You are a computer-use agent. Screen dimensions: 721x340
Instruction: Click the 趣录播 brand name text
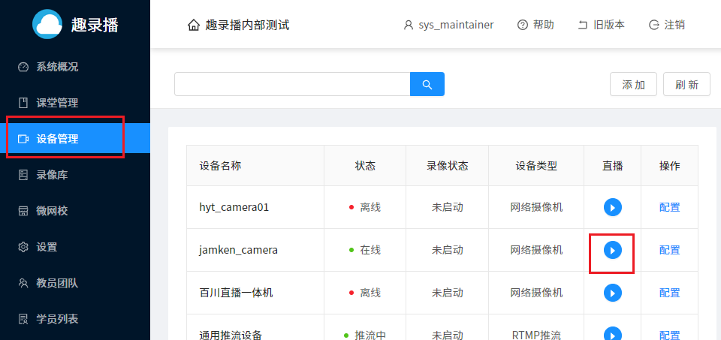(x=95, y=25)
